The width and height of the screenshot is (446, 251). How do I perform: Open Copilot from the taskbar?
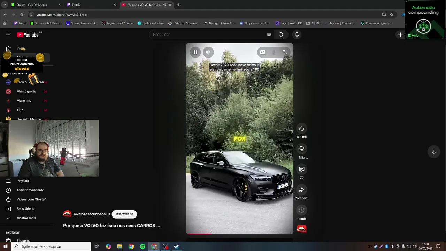coord(108,246)
